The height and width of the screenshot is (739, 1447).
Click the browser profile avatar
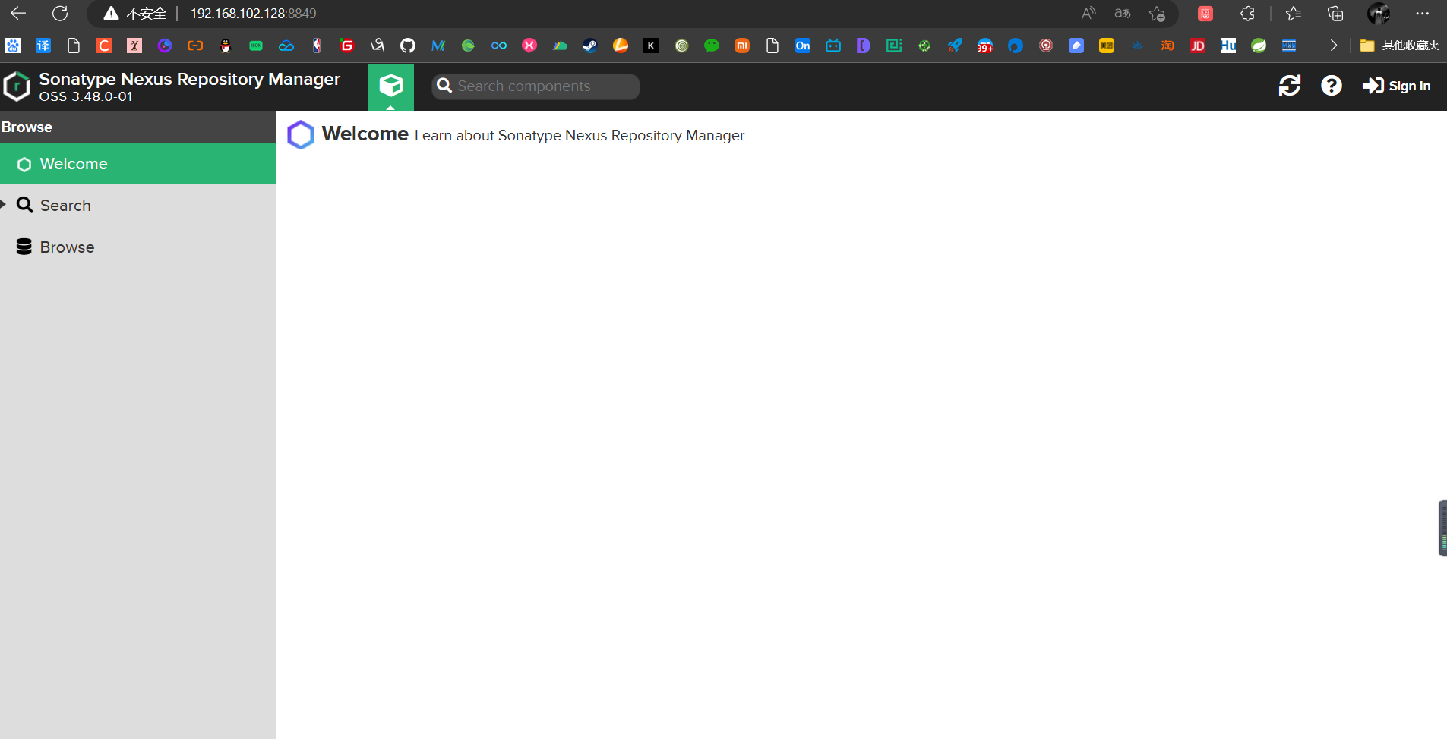point(1379,14)
